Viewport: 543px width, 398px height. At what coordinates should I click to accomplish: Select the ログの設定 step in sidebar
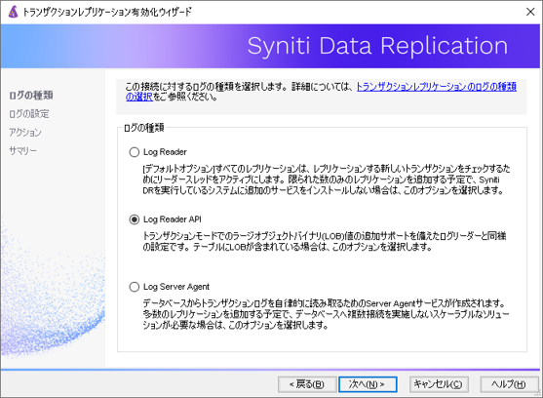point(29,113)
